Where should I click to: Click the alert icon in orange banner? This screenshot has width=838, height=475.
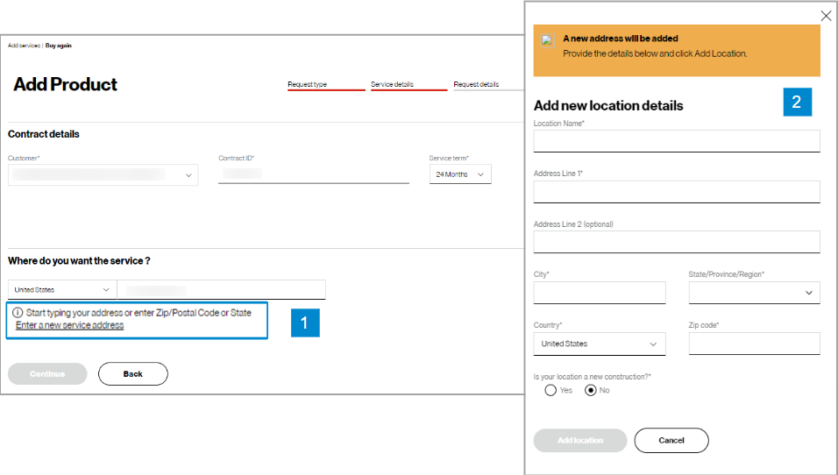pos(548,40)
